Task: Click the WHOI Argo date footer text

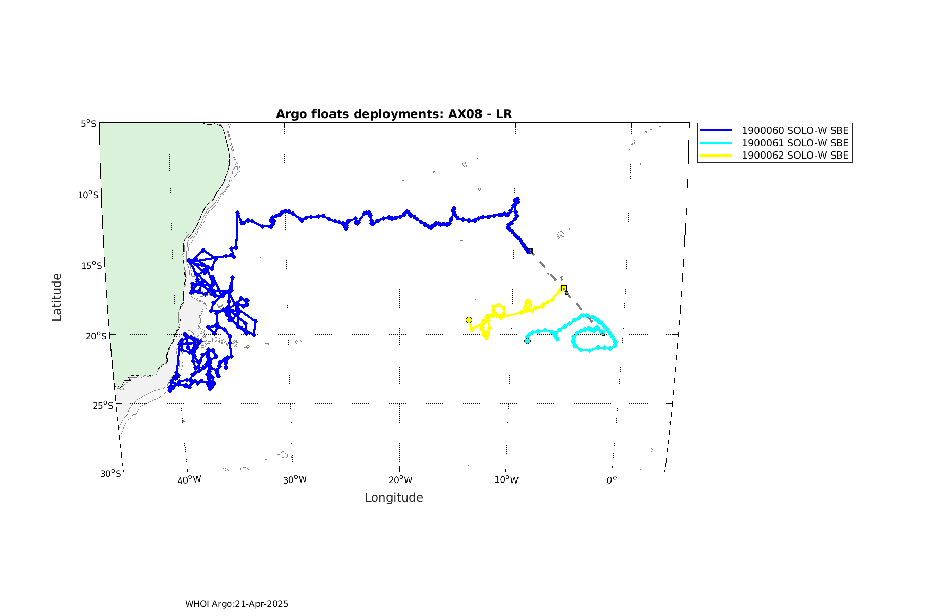Action: click(x=236, y=604)
